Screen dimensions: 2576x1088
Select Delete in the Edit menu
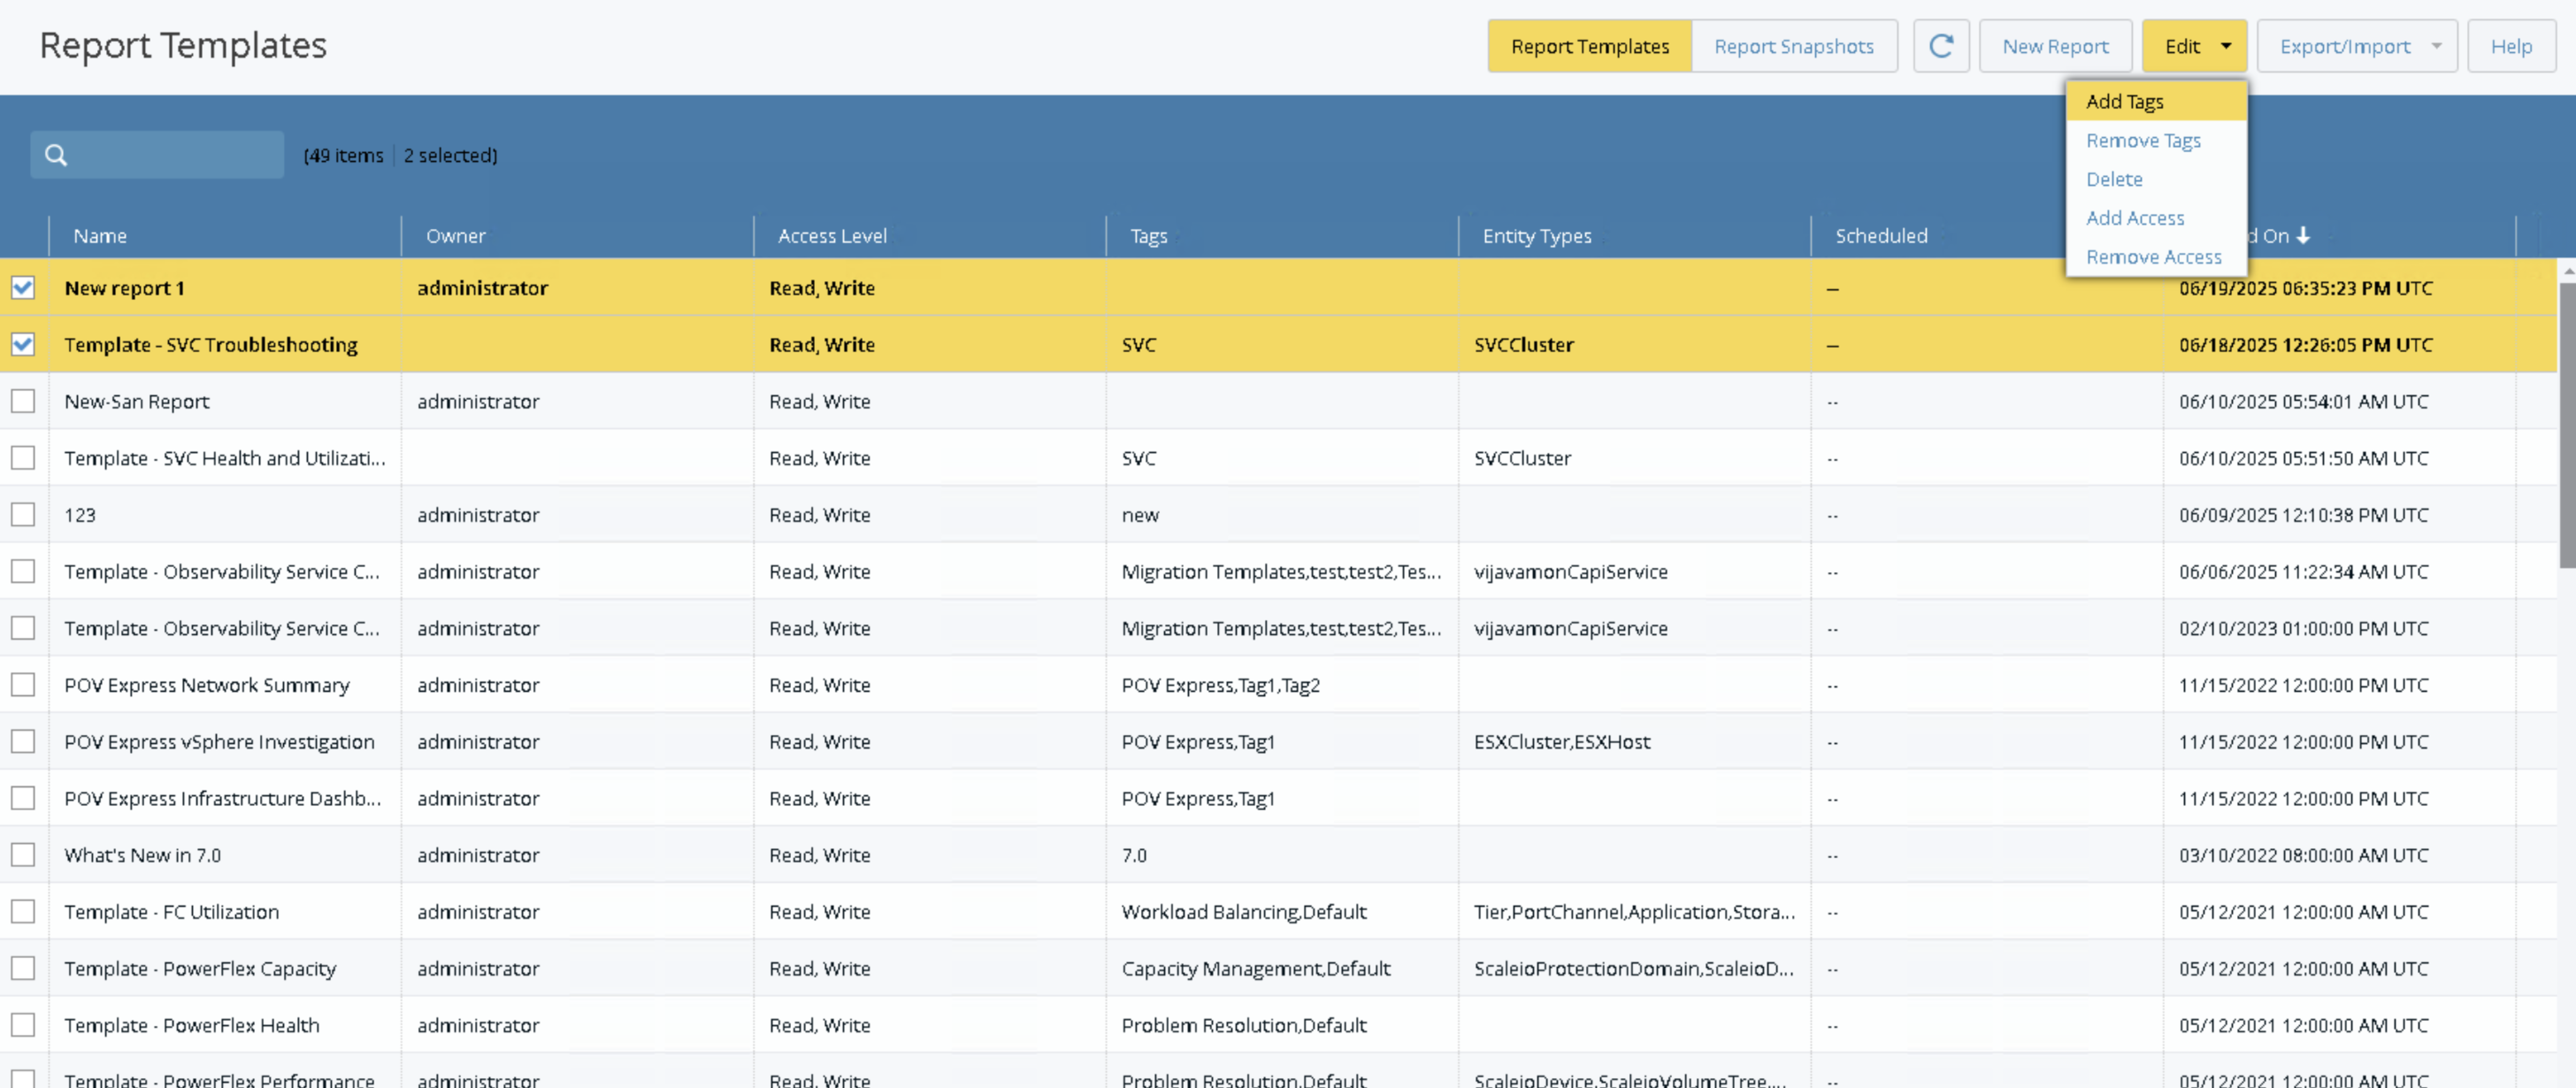point(2156,179)
